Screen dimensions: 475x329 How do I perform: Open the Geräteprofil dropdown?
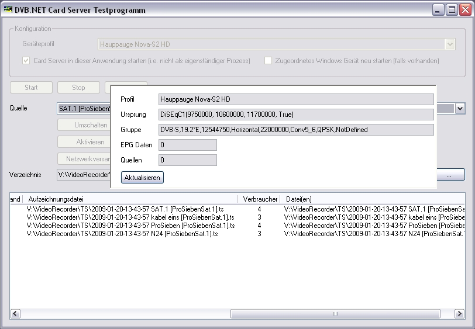coord(450,44)
